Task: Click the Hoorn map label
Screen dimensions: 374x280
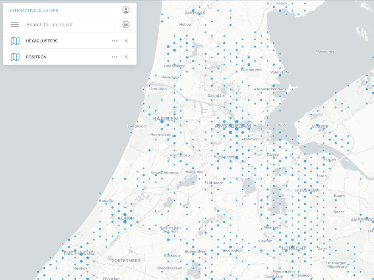Action: click(281, 3)
